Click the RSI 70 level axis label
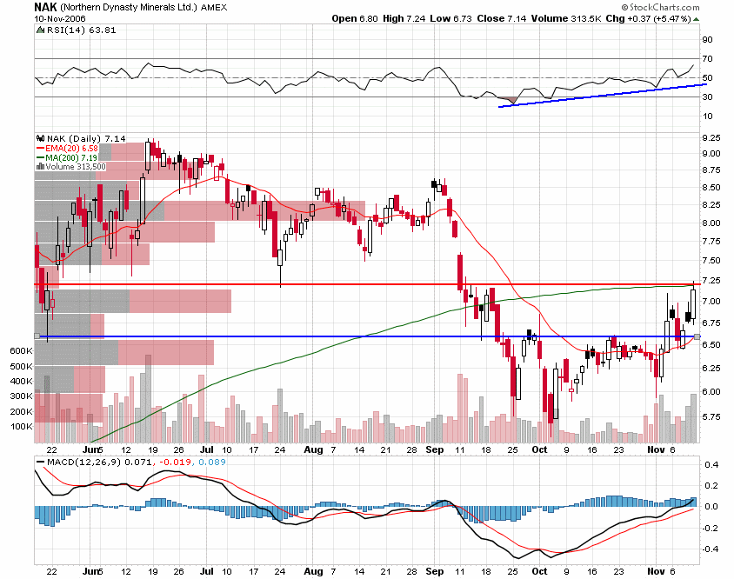Screen dimensions: 734x579 [707, 58]
